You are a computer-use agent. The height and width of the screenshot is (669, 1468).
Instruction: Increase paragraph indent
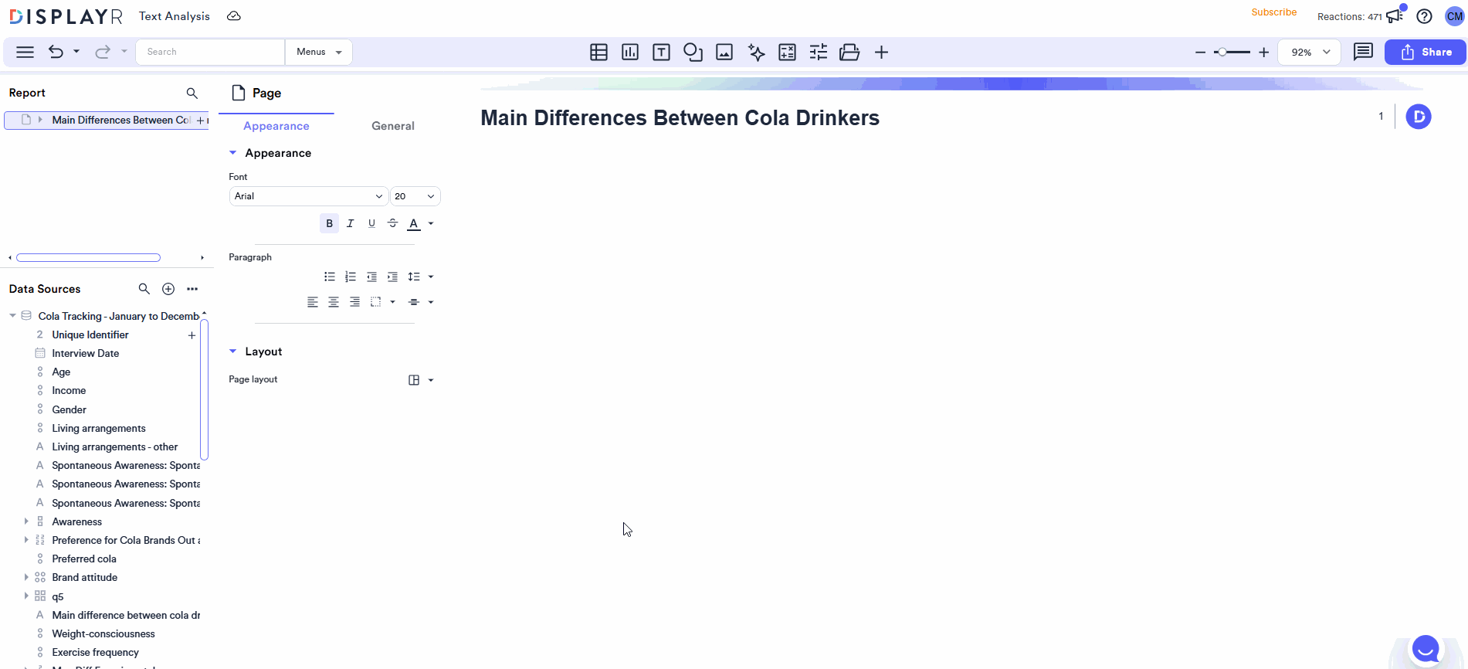[x=392, y=277]
